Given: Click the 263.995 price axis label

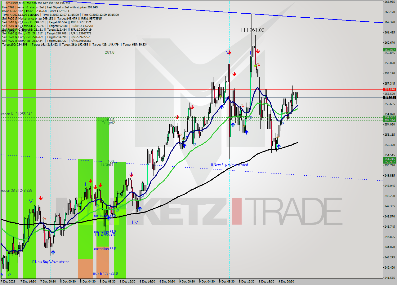Looking at the screenshot, I should coord(390,2).
